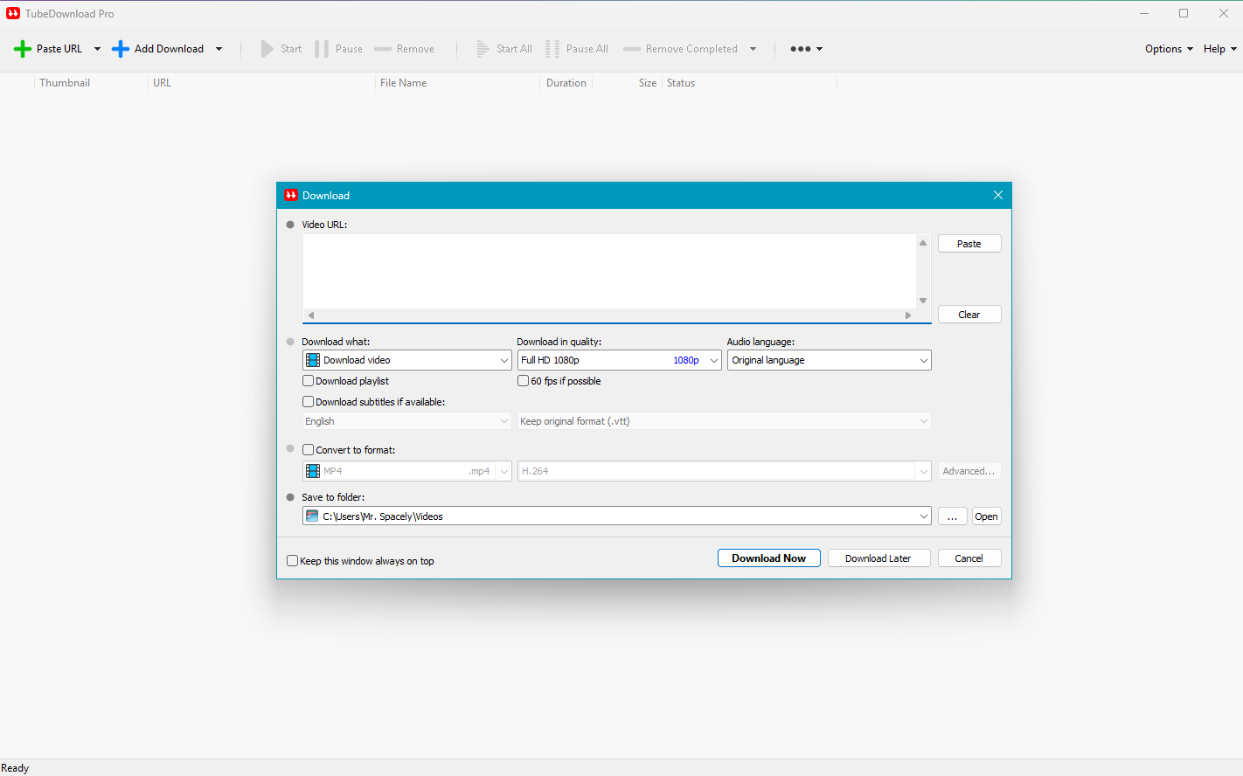Open the Options menu
This screenshot has height=776, width=1243.
pyautogui.click(x=1168, y=49)
